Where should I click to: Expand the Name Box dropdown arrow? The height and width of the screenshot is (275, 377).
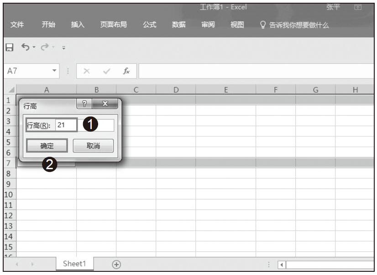[55, 71]
